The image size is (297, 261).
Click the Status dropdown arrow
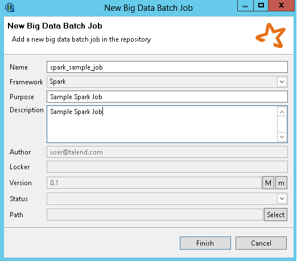pyautogui.click(x=282, y=199)
